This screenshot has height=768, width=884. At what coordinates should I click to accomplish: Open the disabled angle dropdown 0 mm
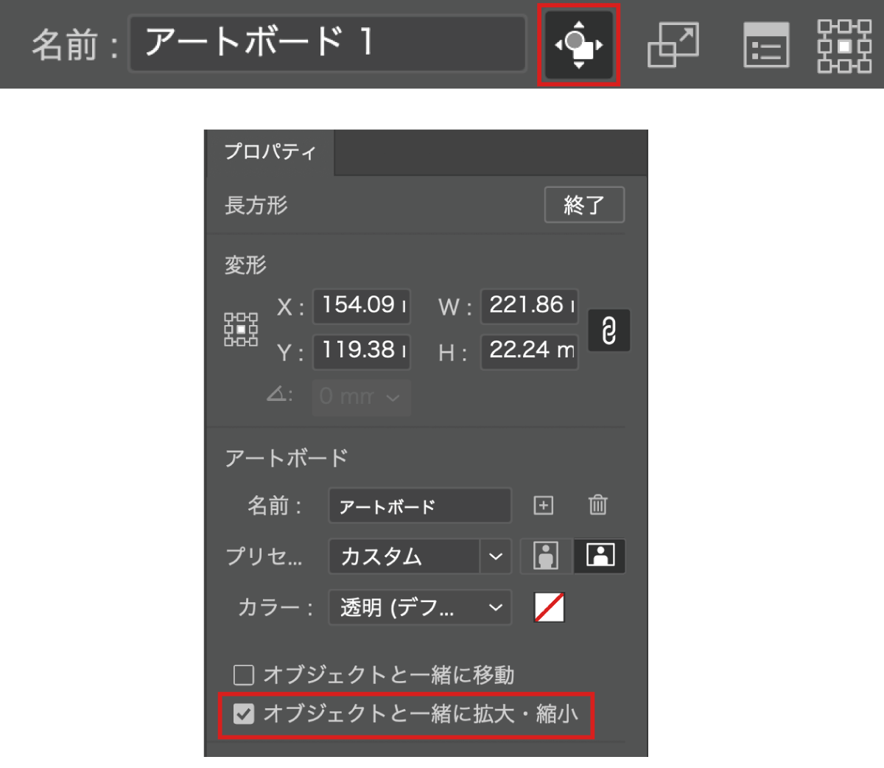click(x=361, y=397)
